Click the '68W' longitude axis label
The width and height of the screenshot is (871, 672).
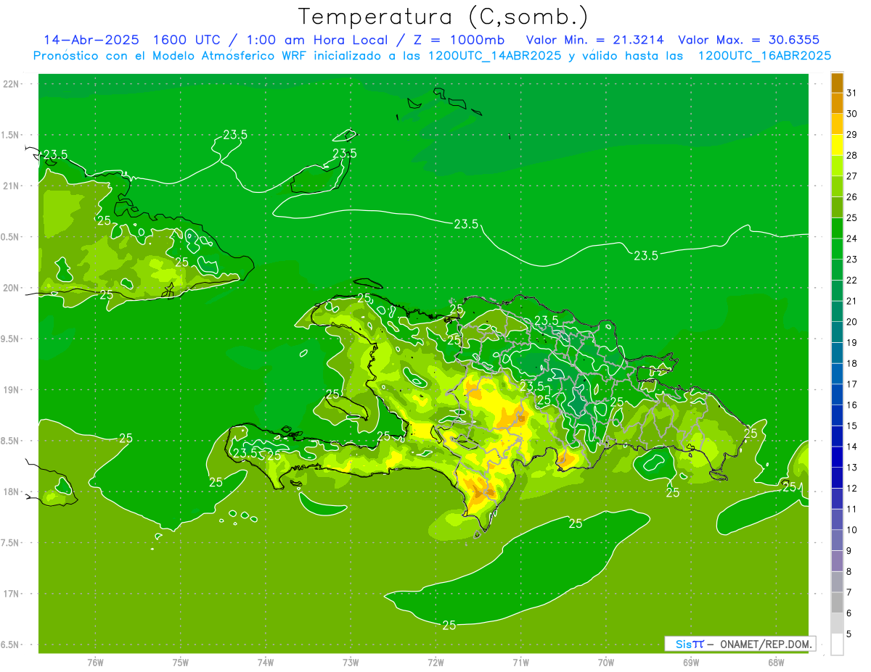pyautogui.click(x=776, y=663)
